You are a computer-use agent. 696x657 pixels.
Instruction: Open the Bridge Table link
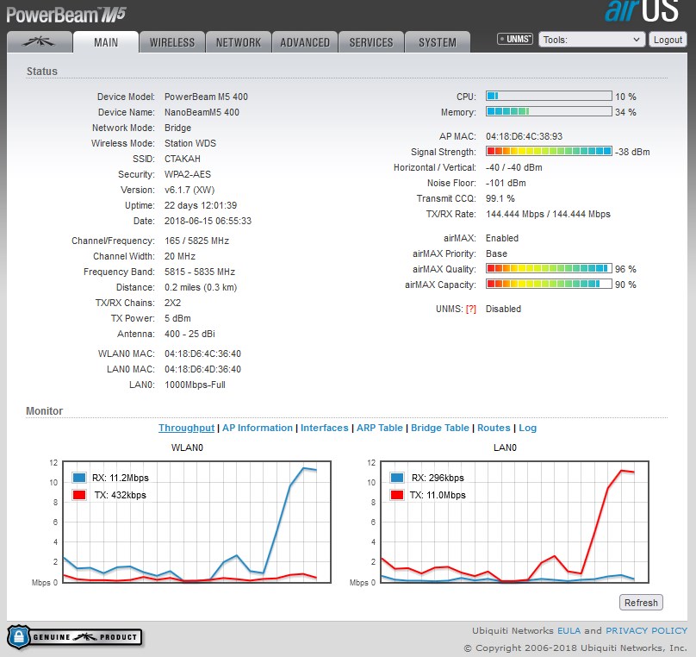(x=440, y=428)
